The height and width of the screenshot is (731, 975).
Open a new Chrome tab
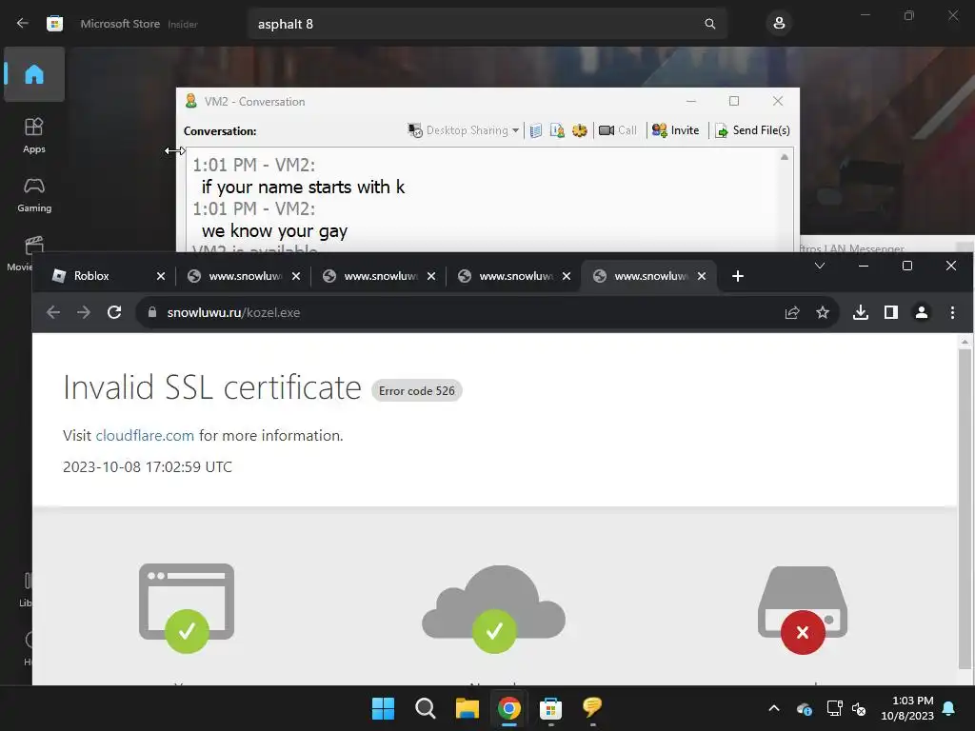coord(738,276)
